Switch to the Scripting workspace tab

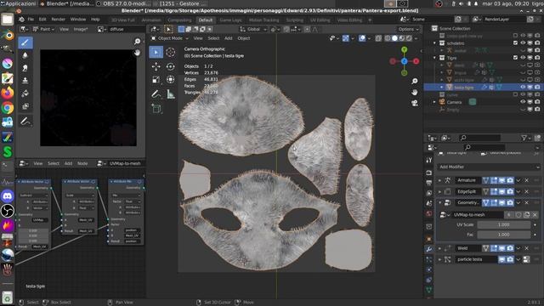[295, 20]
